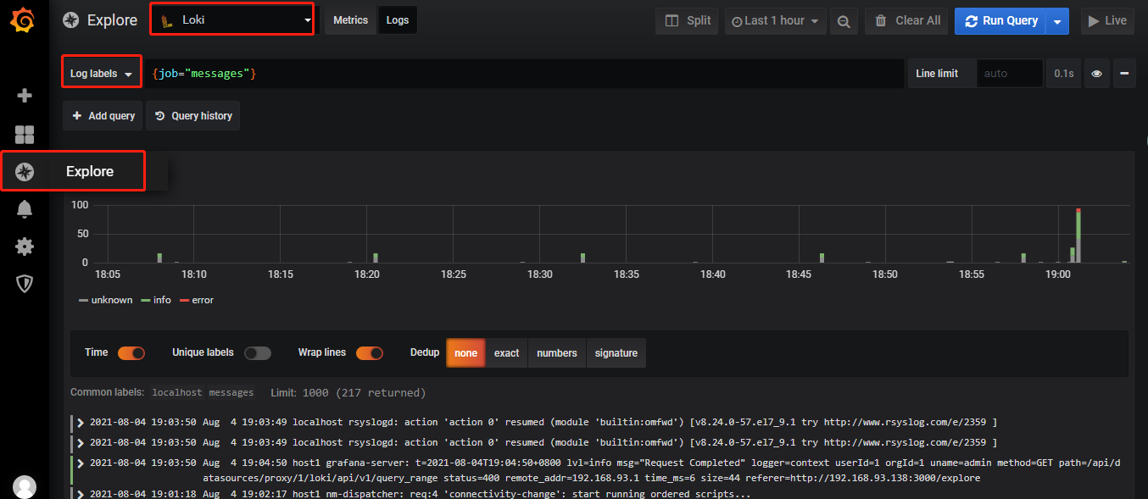This screenshot has height=499, width=1148.
Task: Click the tall bar near 19:00
Action: coord(1078,235)
